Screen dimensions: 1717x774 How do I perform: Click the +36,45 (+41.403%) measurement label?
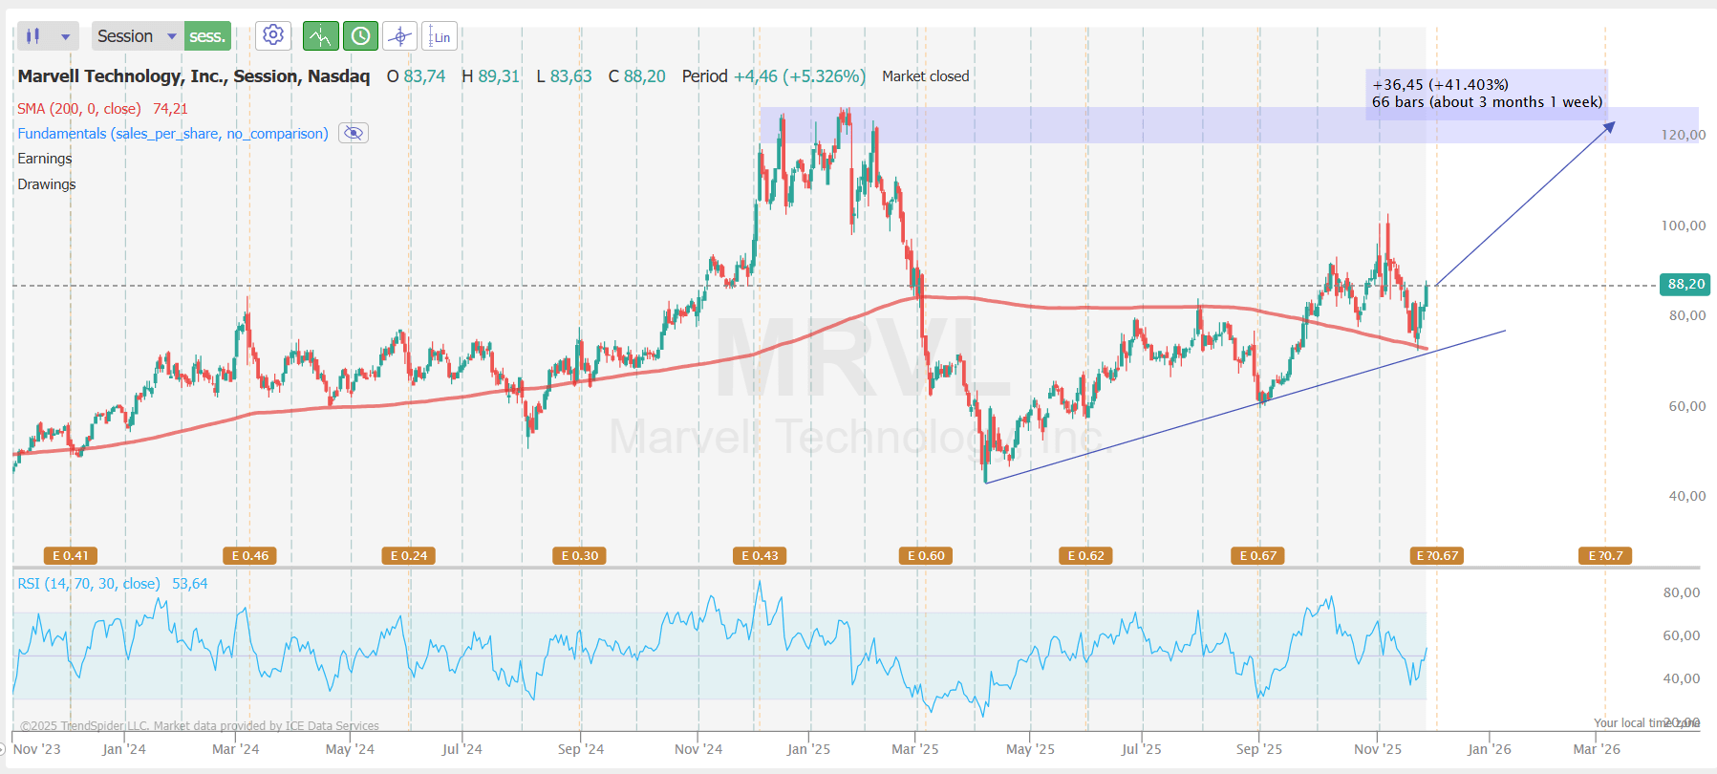(1440, 85)
